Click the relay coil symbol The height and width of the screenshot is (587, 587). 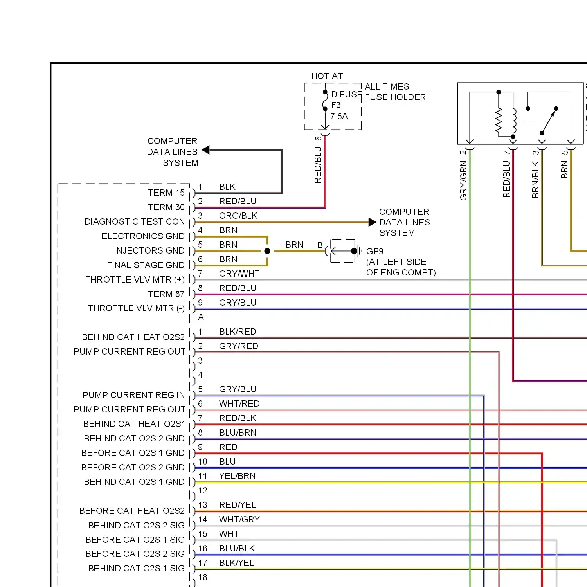[x=514, y=121]
